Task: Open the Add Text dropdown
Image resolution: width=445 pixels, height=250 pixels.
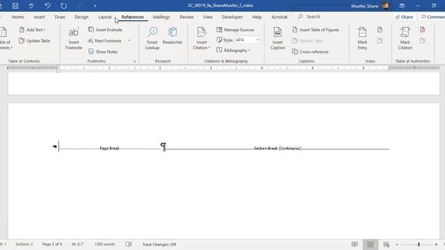Action: tap(32, 29)
